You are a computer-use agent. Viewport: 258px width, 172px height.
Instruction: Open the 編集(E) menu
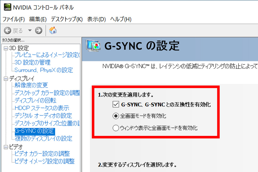[38, 19]
